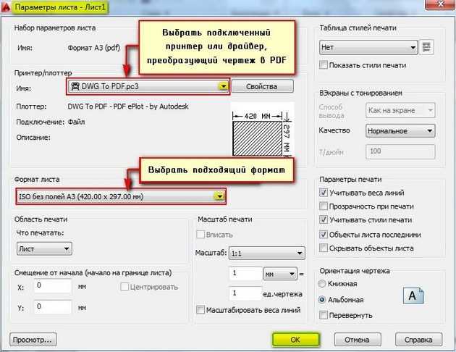Click the landscape orientation preview icon
Screen dimensions: 456x352
413,296
